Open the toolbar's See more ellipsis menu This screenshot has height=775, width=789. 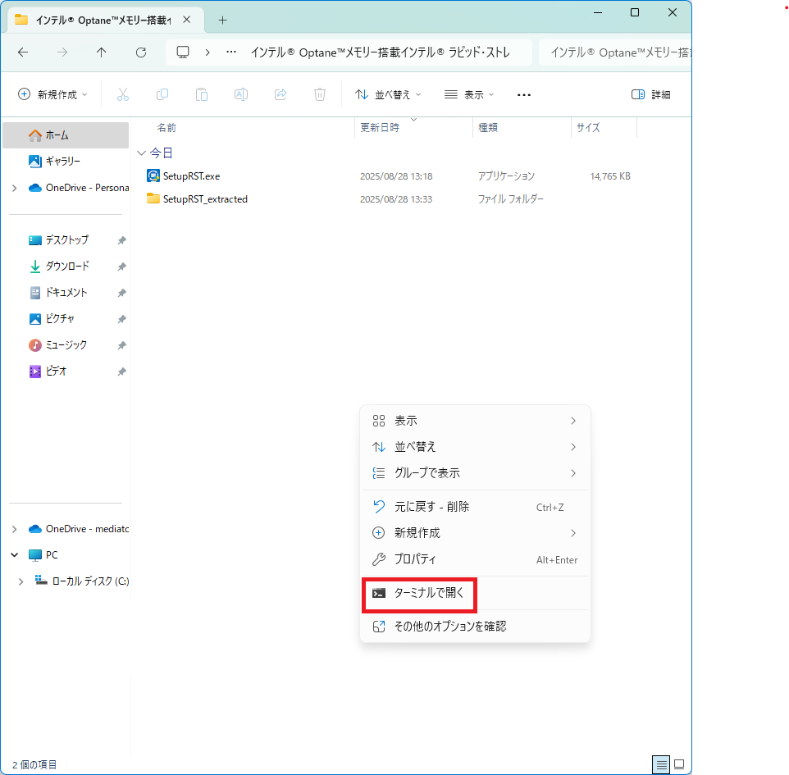524,94
